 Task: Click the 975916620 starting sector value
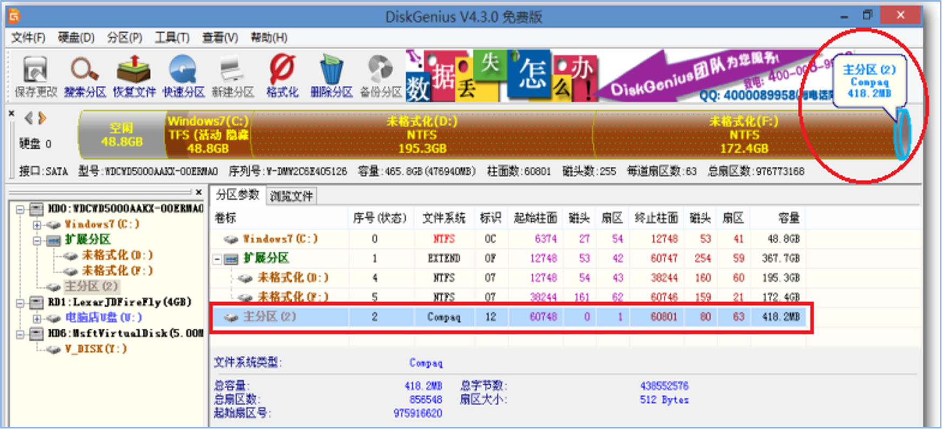pos(418,413)
